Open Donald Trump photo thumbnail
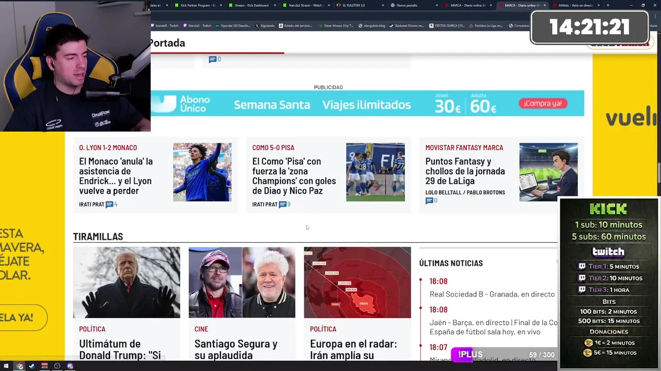This screenshot has width=661, height=371. coord(127,282)
